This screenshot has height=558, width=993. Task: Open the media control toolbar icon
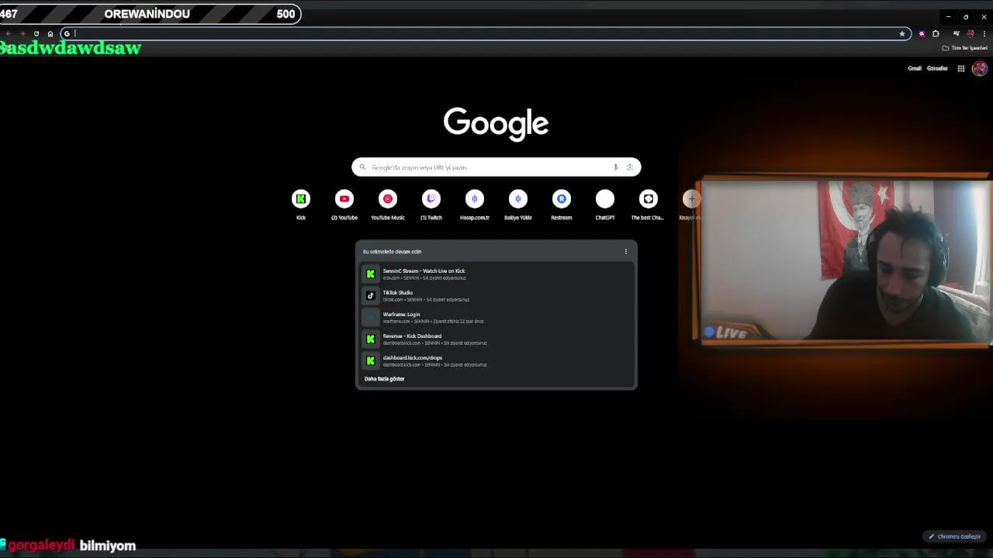tap(957, 33)
